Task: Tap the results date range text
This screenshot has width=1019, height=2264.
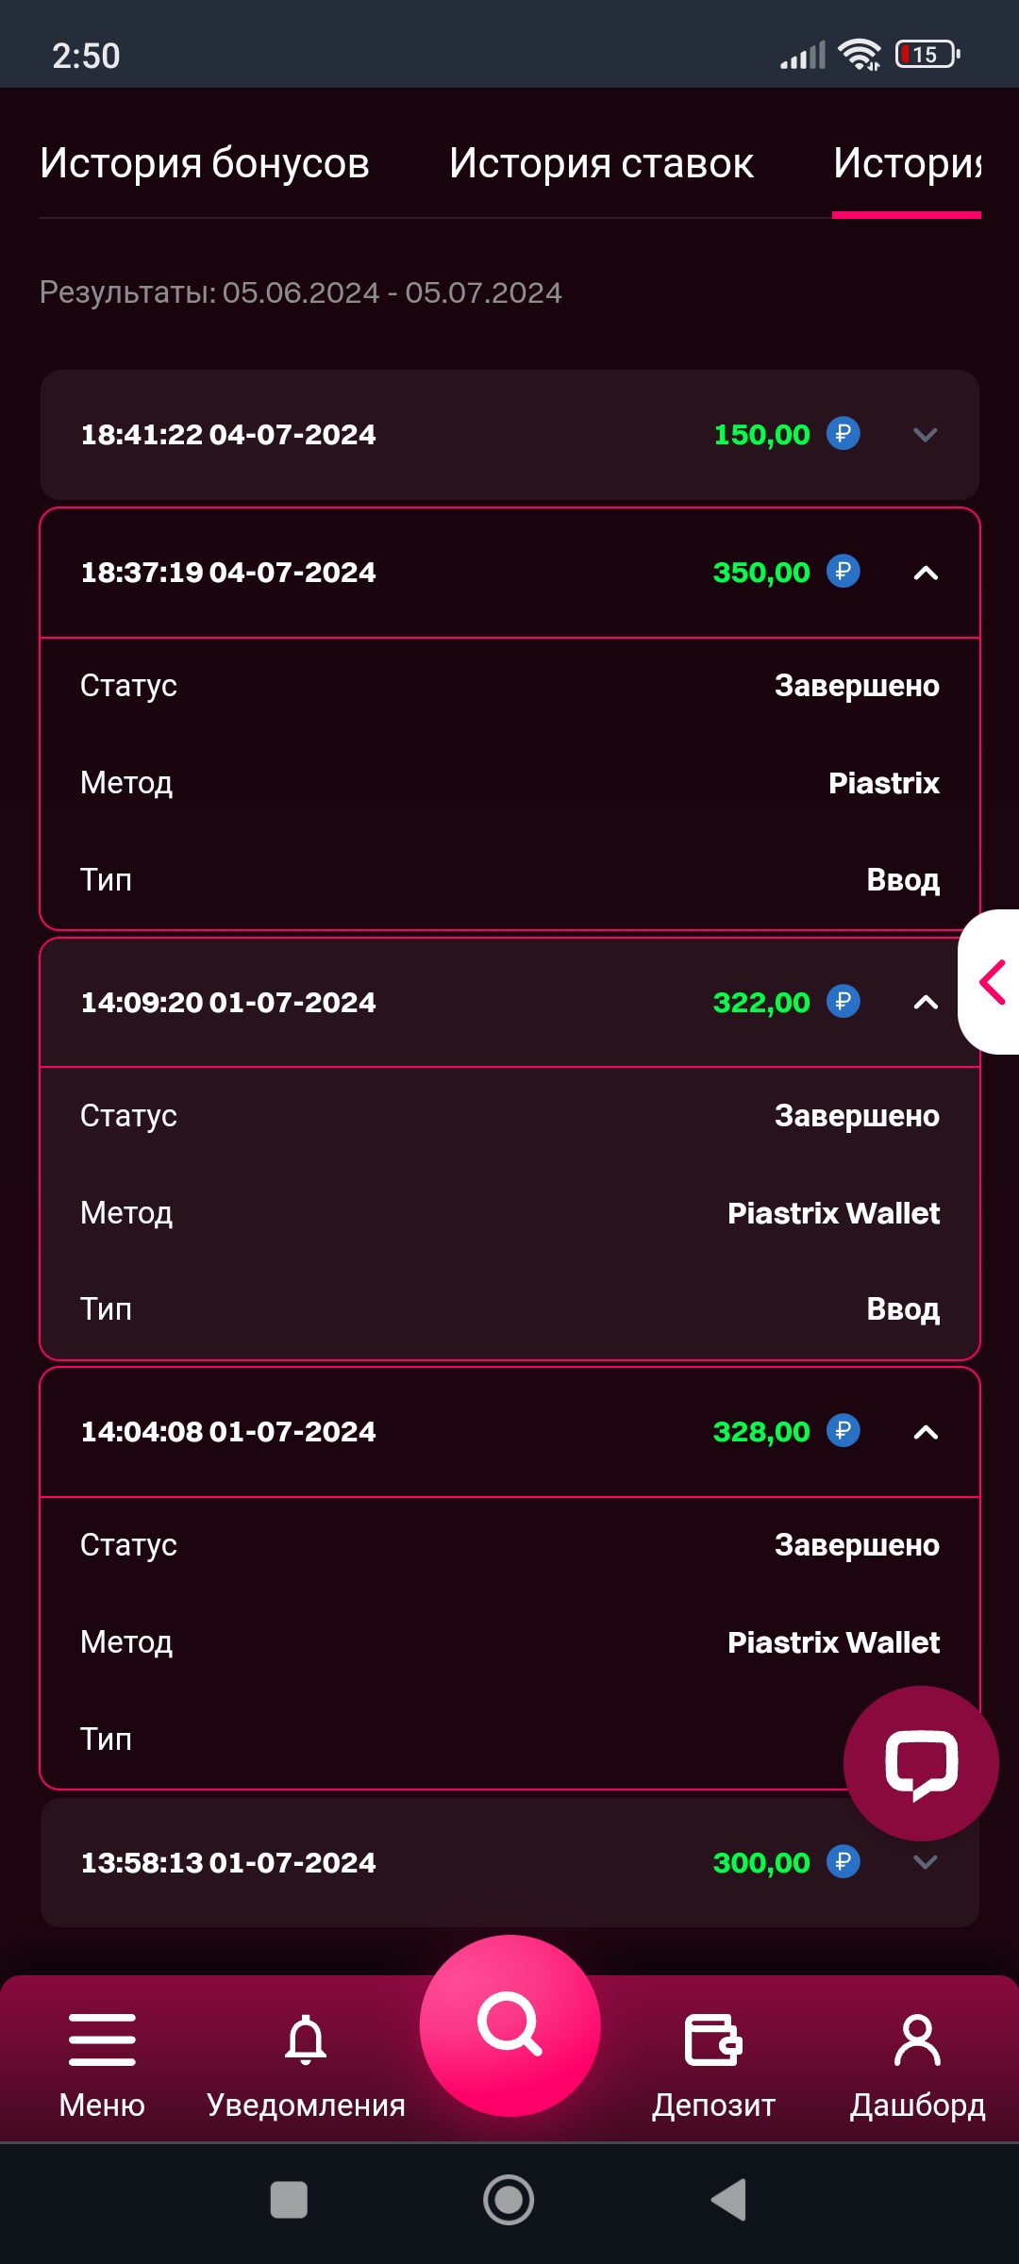Action: click(x=300, y=292)
